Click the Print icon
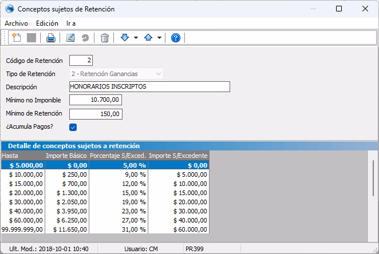The height and width of the screenshot is (254, 379). click(x=51, y=38)
